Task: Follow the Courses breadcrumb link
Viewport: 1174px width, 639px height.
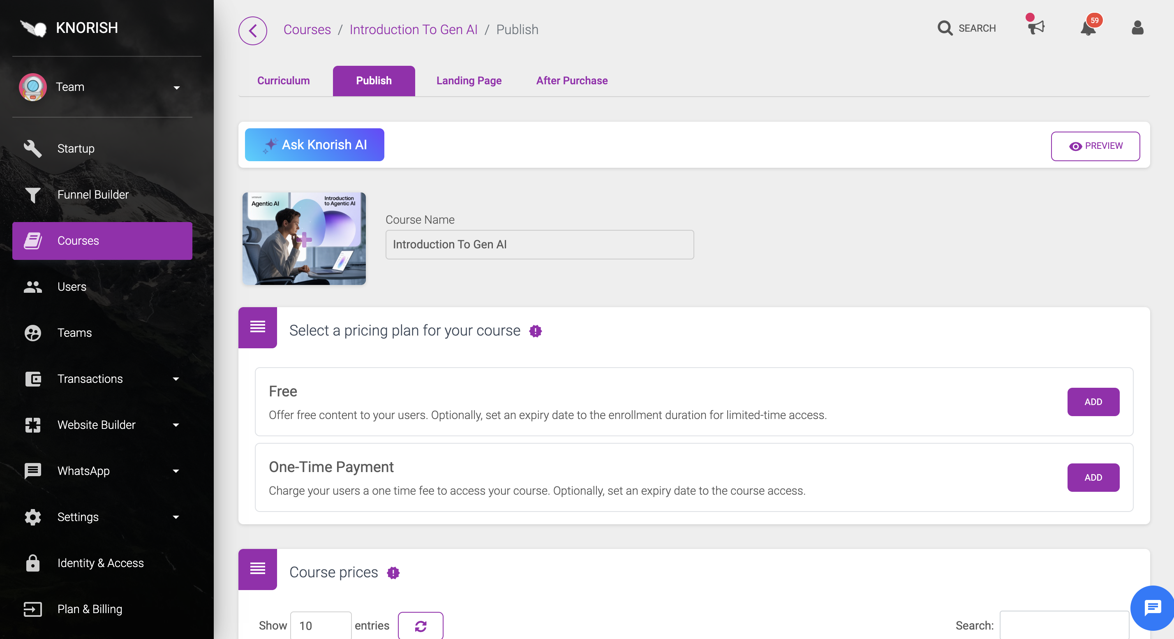Action: (307, 30)
